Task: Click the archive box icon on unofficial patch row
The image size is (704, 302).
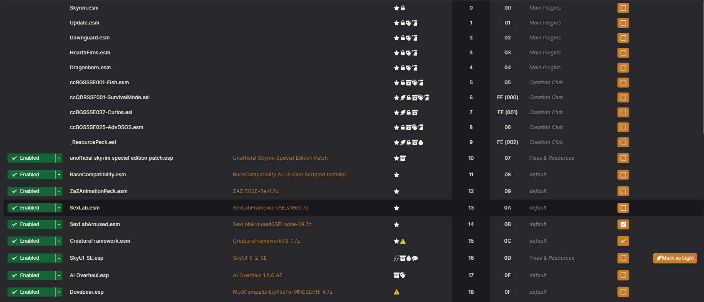Action: coord(403,158)
